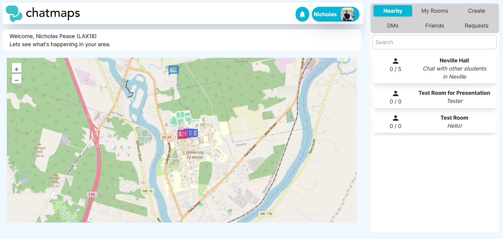Open the Nicholas profile button

(x=325, y=14)
